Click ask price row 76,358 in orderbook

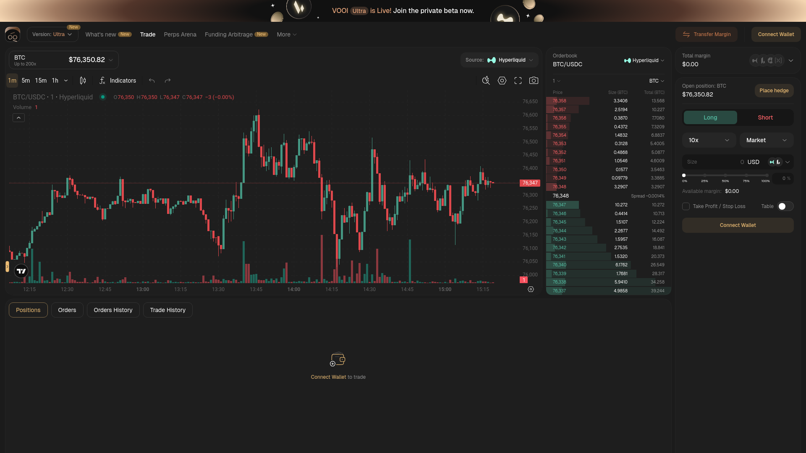click(x=608, y=101)
